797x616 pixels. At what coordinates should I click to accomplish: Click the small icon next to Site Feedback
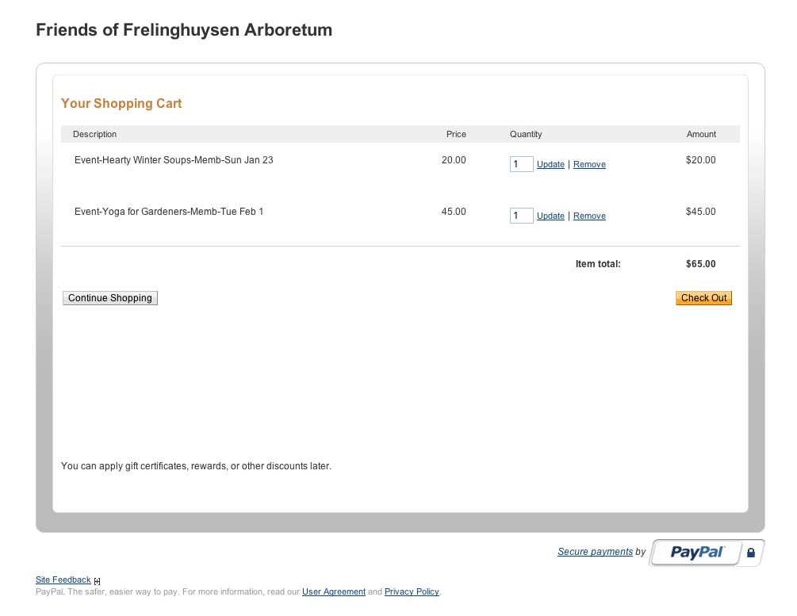click(97, 581)
